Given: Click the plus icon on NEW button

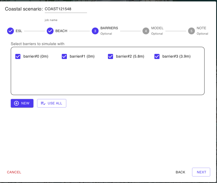Looking at the screenshot, I should pyautogui.click(x=16, y=103).
